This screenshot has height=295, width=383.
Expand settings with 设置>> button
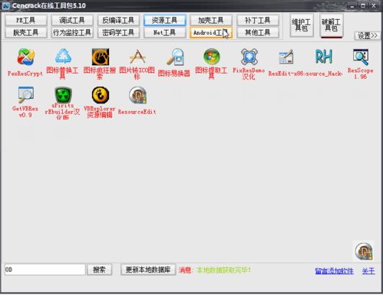click(368, 36)
